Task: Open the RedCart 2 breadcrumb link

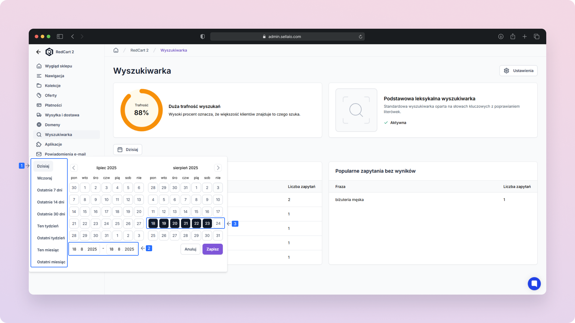Action: pyautogui.click(x=139, y=50)
